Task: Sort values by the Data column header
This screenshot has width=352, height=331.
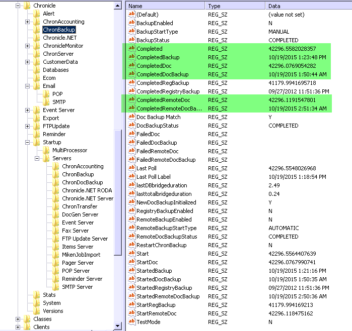Action: click(x=309, y=6)
